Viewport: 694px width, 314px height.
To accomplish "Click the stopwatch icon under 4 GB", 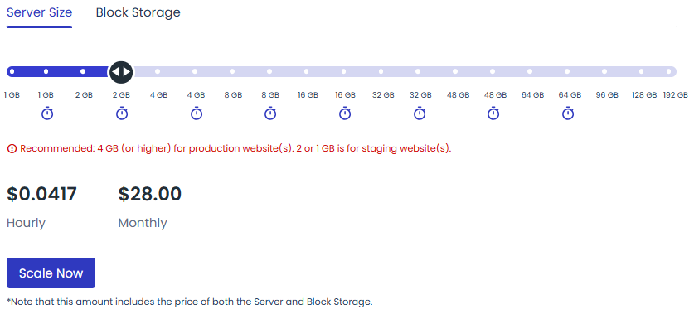I will pos(196,114).
